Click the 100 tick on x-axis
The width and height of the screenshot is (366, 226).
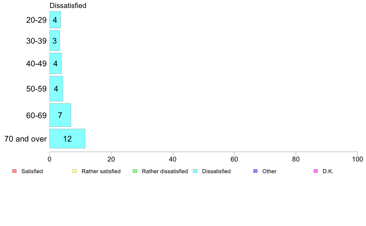coord(357,159)
